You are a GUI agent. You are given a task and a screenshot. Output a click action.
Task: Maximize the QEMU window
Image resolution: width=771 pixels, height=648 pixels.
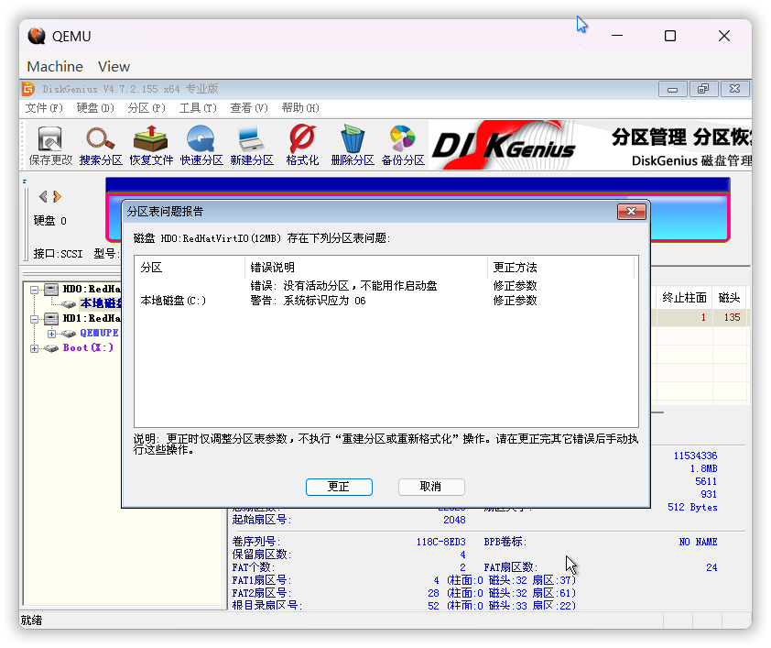[670, 36]
